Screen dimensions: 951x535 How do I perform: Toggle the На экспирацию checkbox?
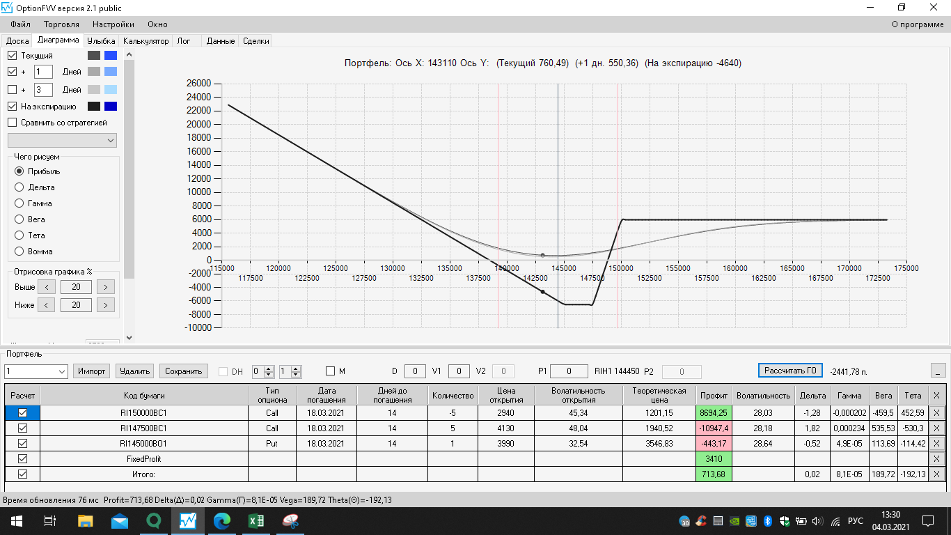click(13, 107)
